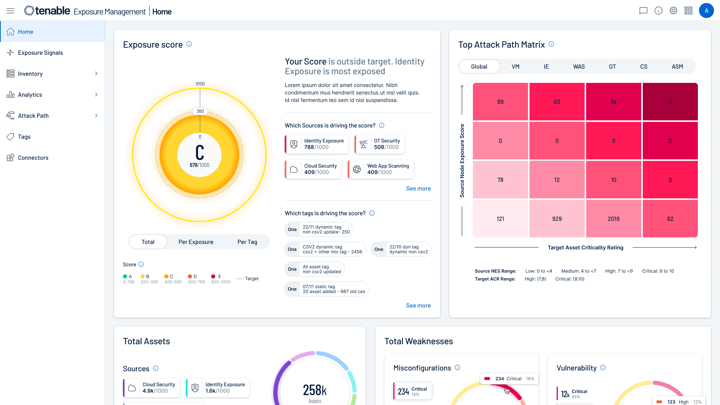Expand the Analytics sidebar menu chevron
This screenshot has height=405, width=720.
pyautogui.click(x=96, y=95)
